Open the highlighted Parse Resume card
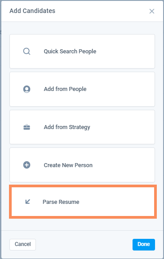 (83, 202)
